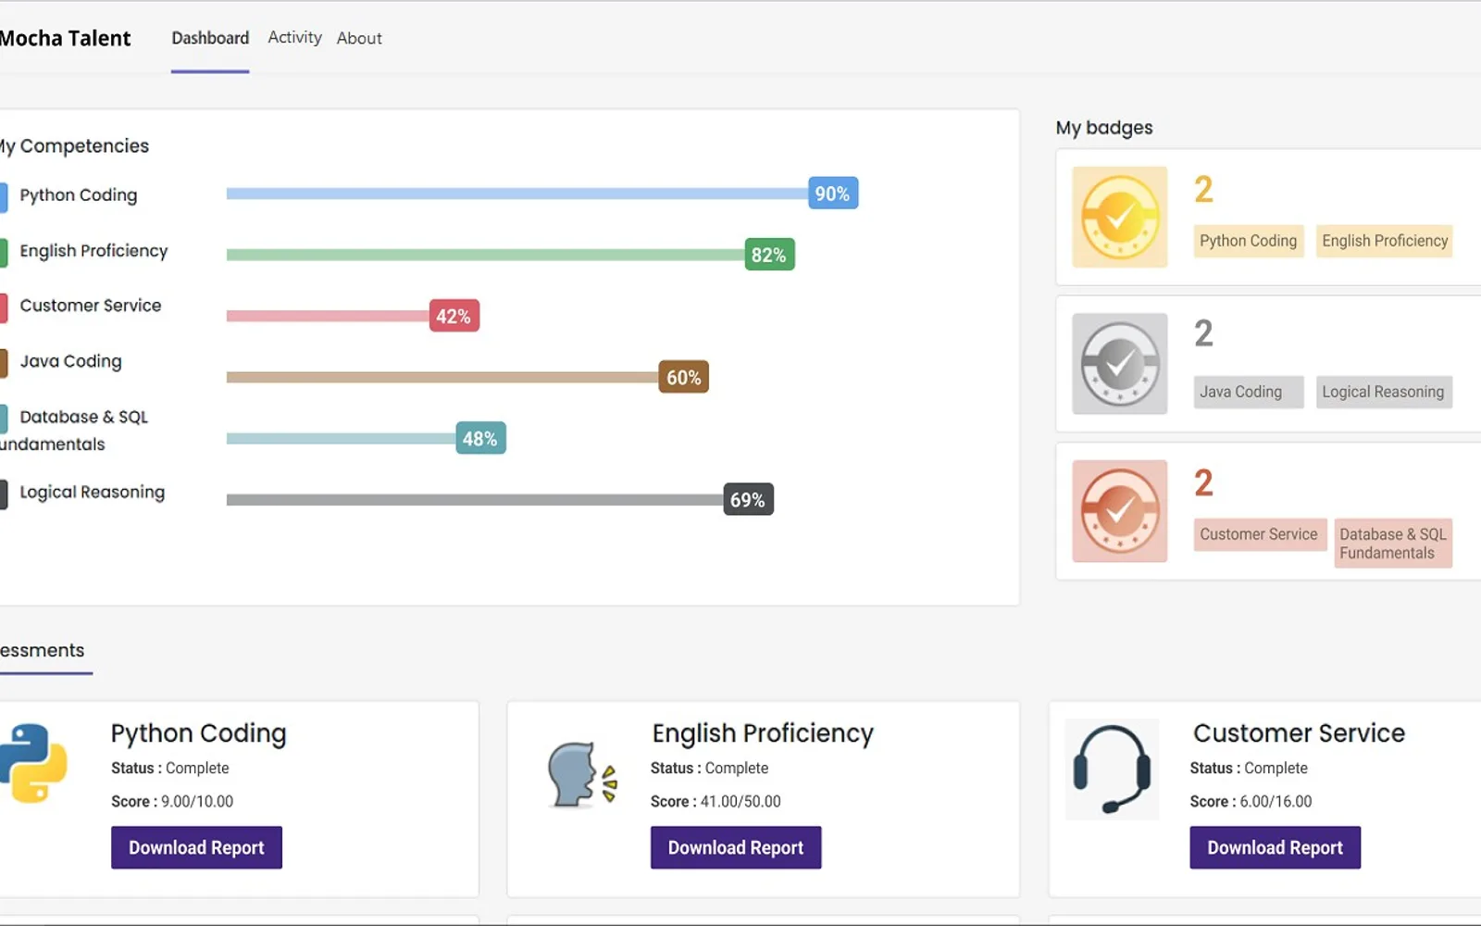Viewport: 1481px width, 926px height.
Task: Select the Java Coding competency label
Action: coord(70,361)
